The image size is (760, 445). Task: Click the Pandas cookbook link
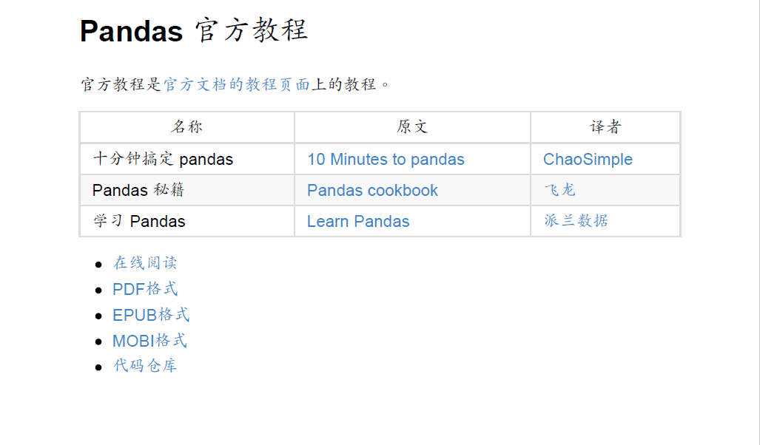tap(372, 190)
